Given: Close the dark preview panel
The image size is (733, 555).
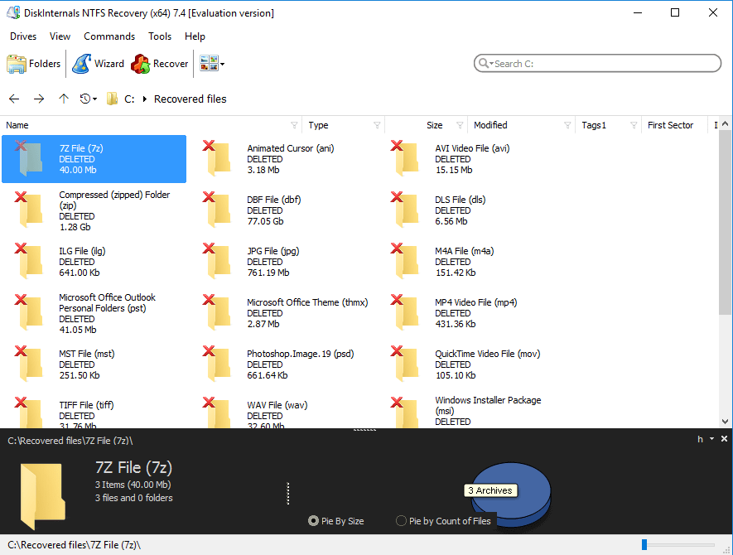Looking at the screenshot, I should [724, 439].
